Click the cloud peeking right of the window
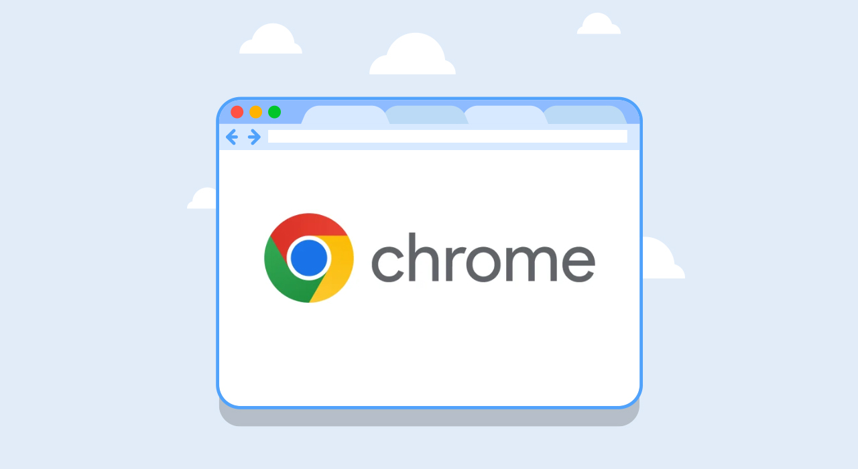 coord(663,258)
